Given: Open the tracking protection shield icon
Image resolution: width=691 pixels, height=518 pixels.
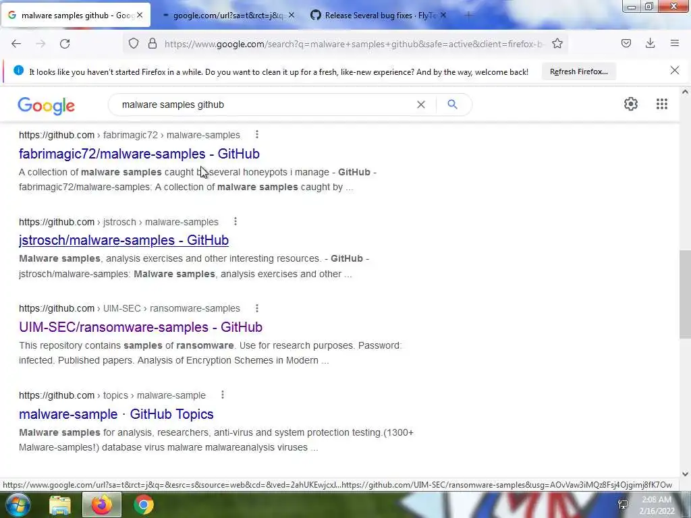Looking at the screenshot, I should pyautogui.click(x=134, y=44).
